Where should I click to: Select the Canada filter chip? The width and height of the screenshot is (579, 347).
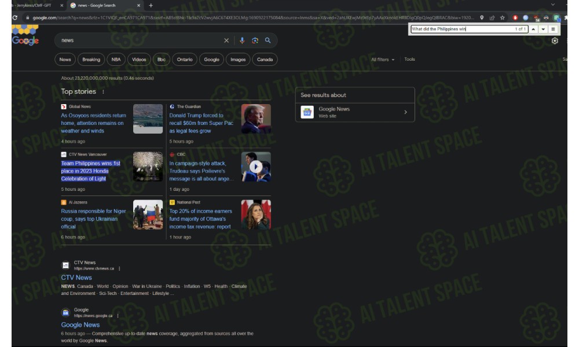265,60
